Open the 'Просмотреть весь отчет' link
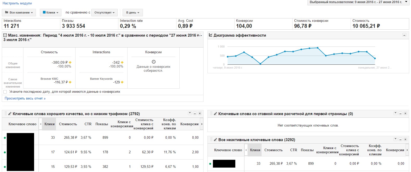The height and width of the screenshot is (172, 411). pyautogui.click(x=25, y=98)
